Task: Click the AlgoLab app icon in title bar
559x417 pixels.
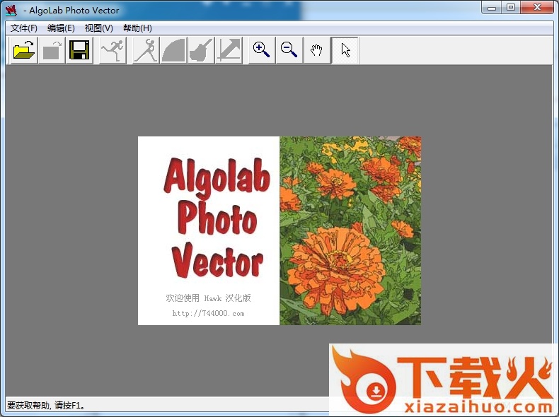Action: point(11,11)
